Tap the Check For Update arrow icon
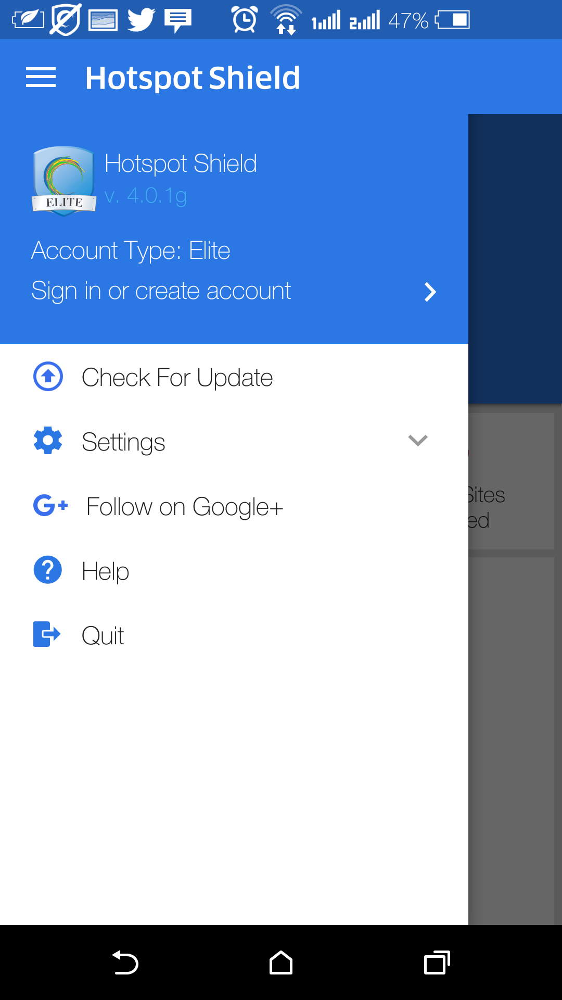The image size is (562, 1000). click(48, 376)
